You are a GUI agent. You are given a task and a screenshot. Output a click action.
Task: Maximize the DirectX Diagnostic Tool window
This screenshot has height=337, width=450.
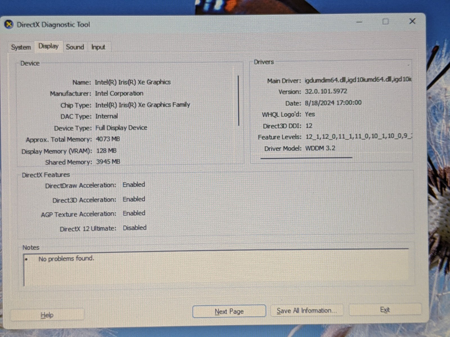385,22
